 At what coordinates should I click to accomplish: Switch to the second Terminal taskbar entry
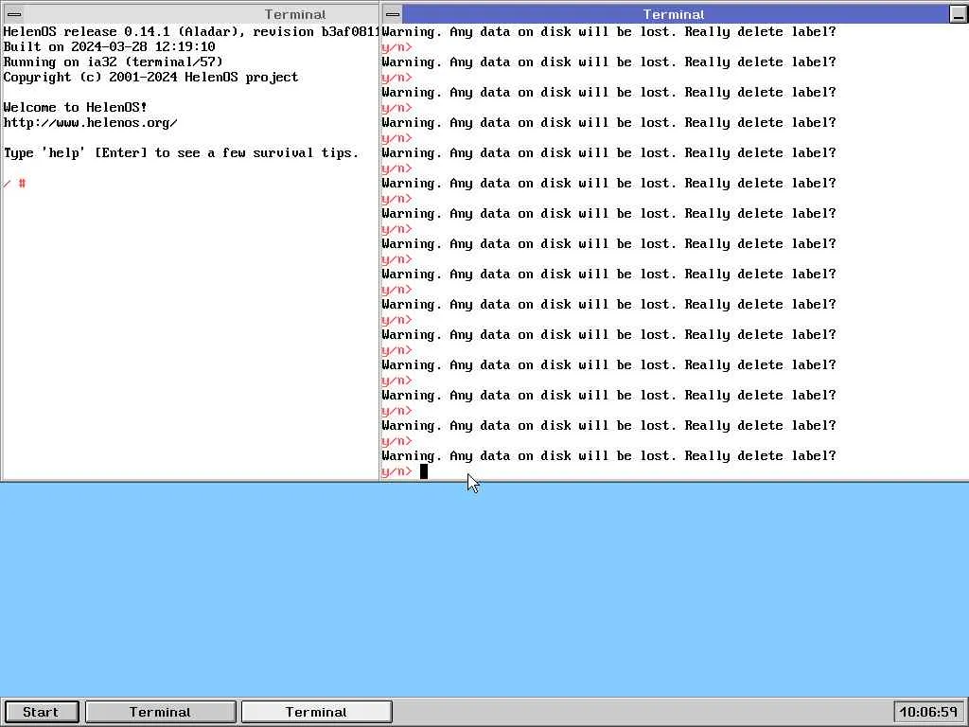click(x=316, y=712)
